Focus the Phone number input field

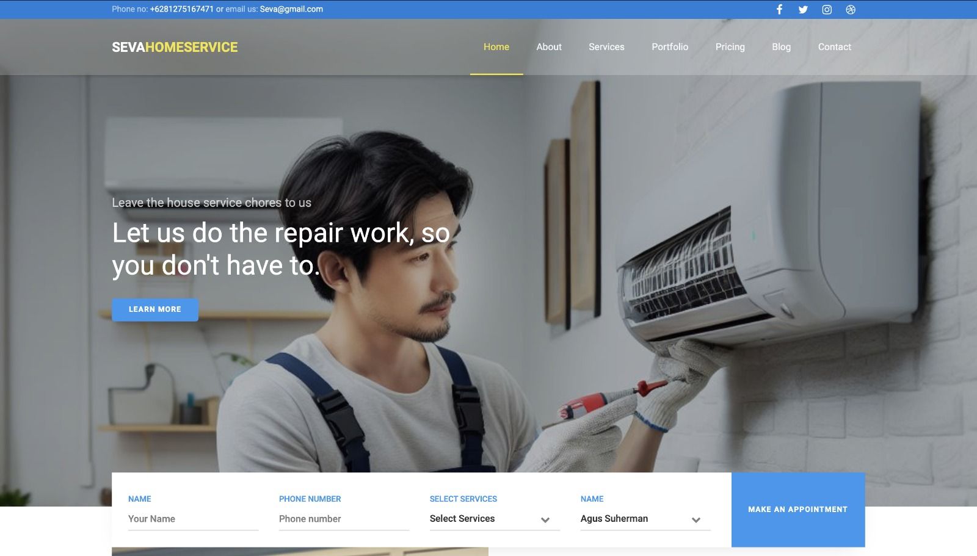coord(344,519)
